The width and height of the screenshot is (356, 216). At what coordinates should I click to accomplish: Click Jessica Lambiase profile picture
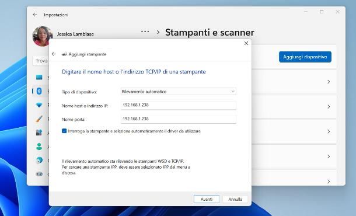pyautogui.click(x=42, y=36)
